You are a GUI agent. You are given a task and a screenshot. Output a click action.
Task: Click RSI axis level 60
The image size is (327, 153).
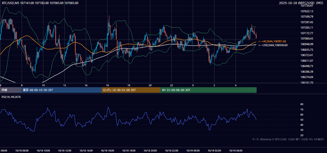(x=302, y=114)
